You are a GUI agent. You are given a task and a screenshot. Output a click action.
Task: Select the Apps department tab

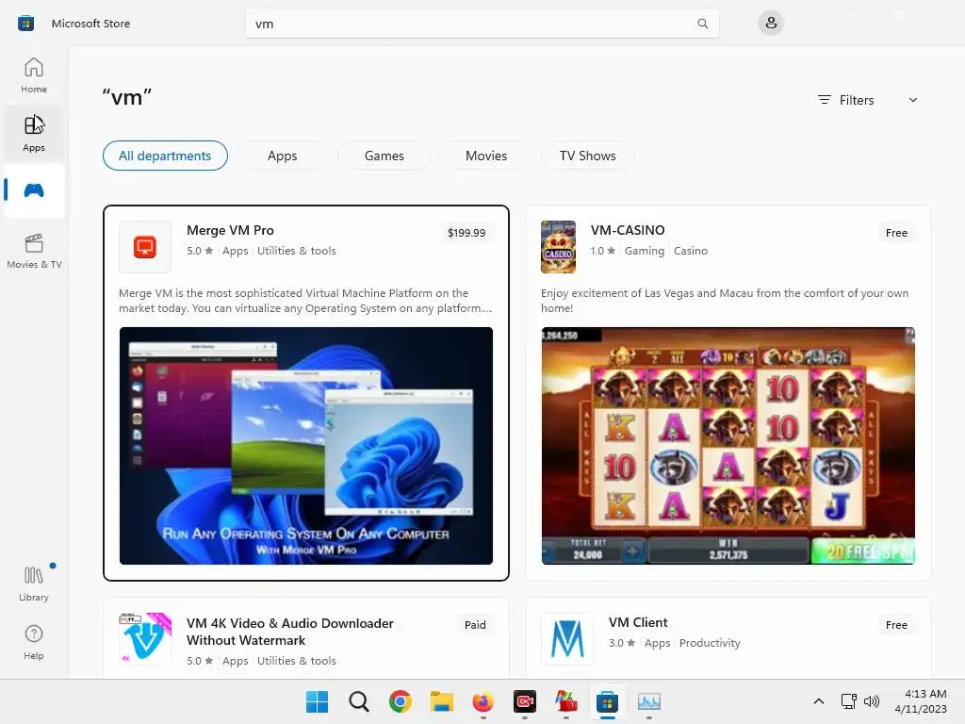click(283, 156)
